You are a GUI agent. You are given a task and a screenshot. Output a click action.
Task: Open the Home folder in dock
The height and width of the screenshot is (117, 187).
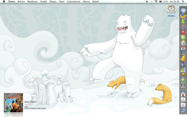click(183, 94)
